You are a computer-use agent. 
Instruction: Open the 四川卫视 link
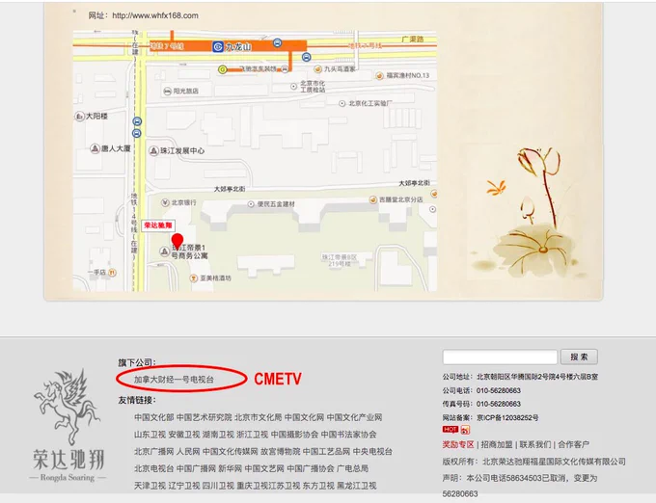coord(218,486)
